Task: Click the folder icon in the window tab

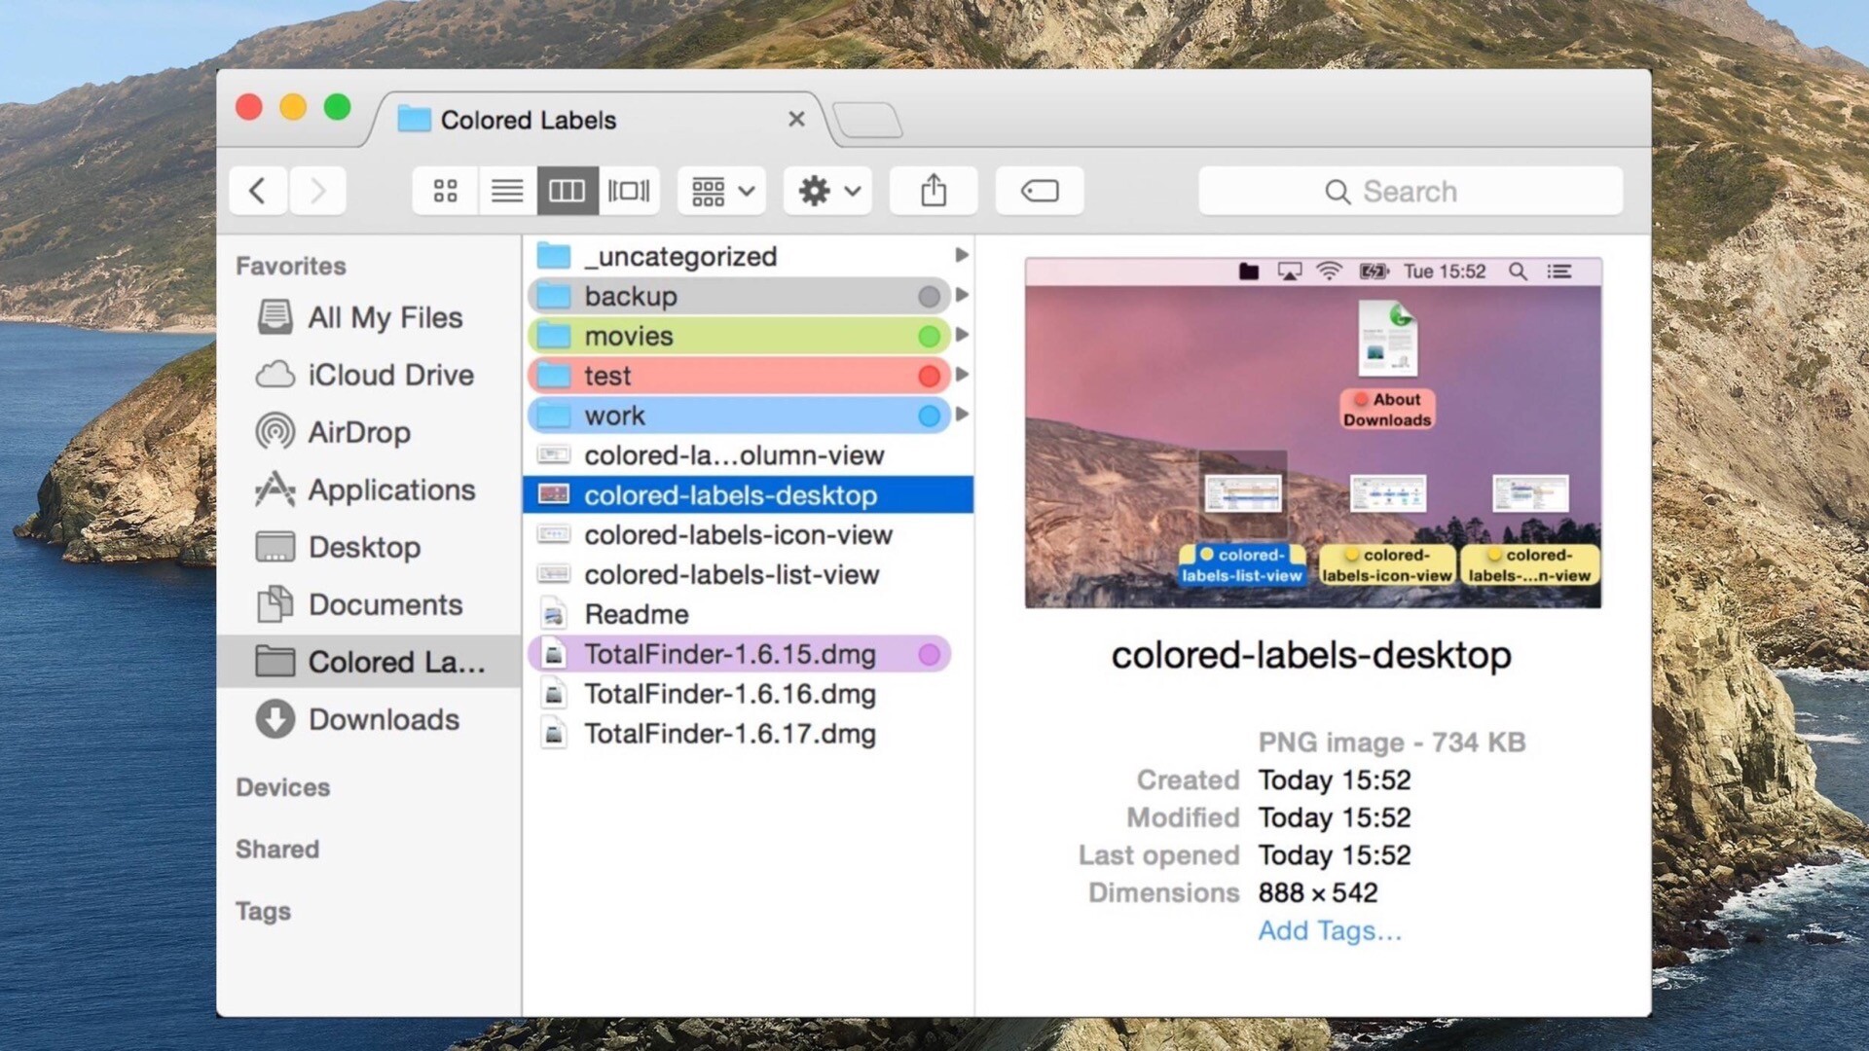Action: tap(414, 119)
